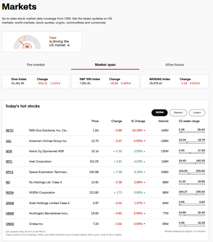Viewport: 213px width, 242px height.
Task: Click the S&P 500 red down arrow
Action: pos(130,84)
